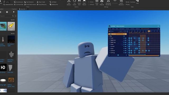
Task: Toggle Wireframe Rendering
Action: tap(108, 3)
